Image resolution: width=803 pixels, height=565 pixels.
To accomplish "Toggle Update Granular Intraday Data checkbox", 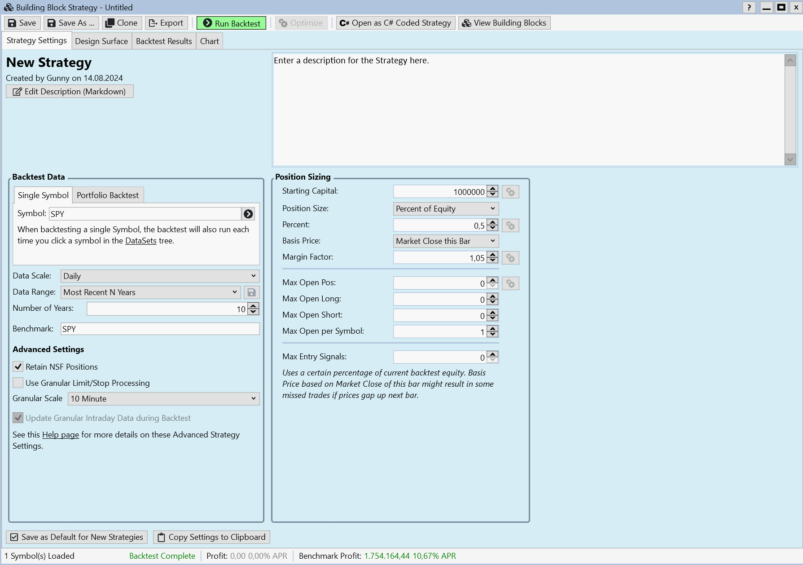I will point(18,418).
